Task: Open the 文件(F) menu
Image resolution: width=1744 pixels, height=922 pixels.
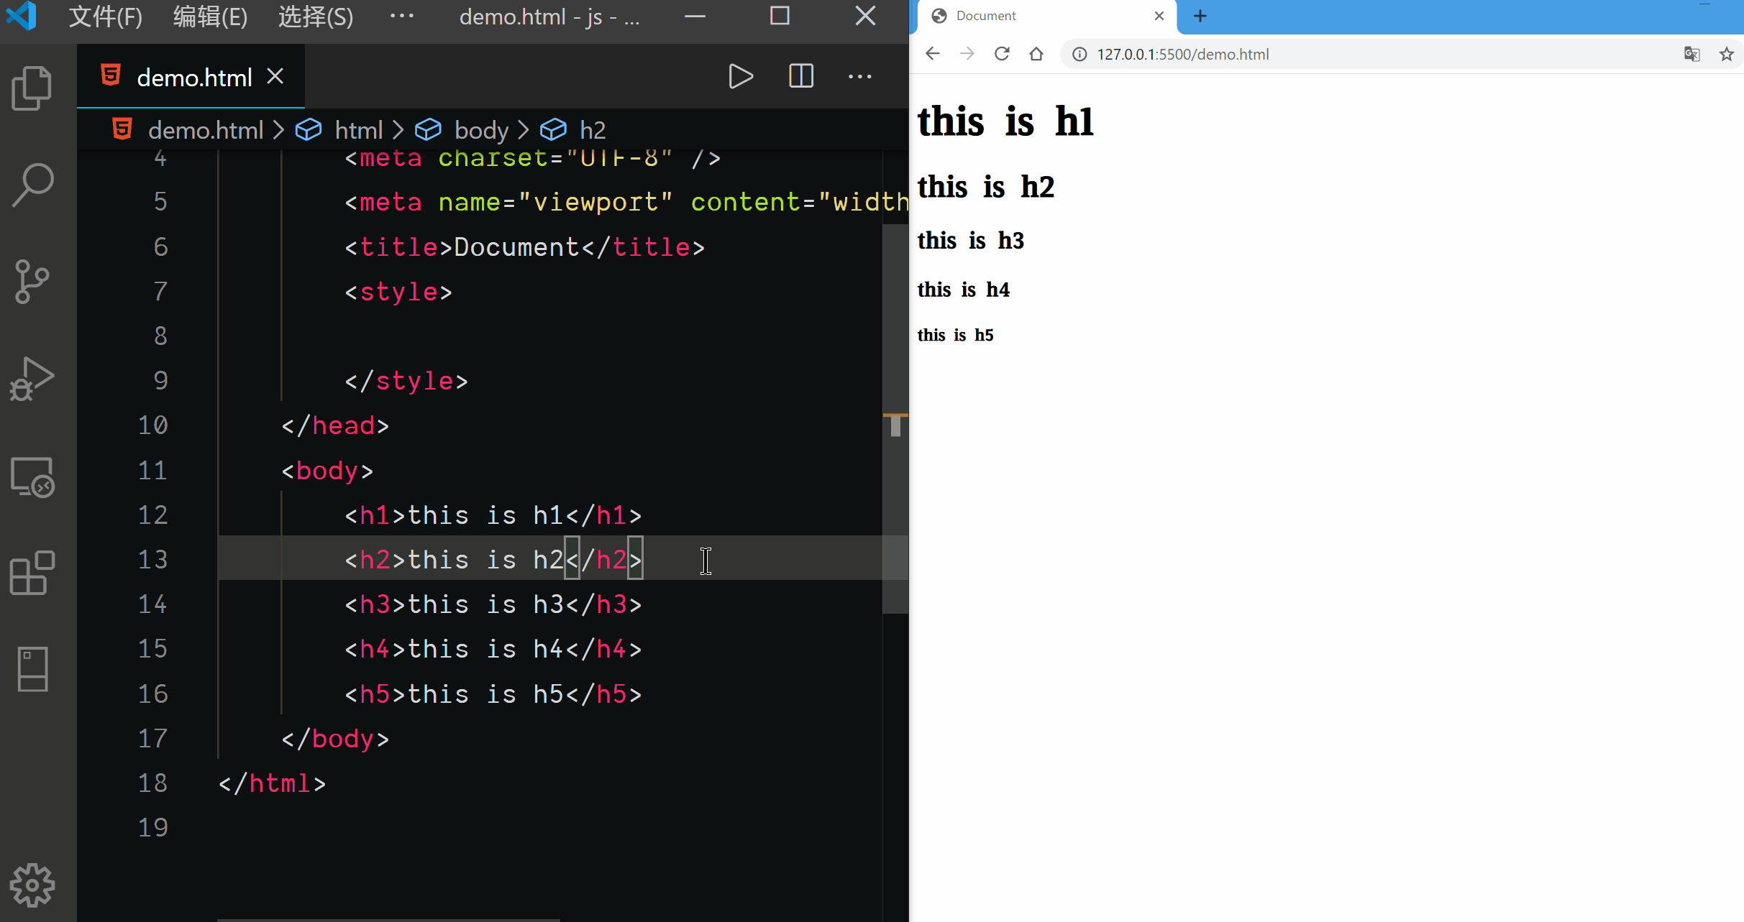Action: click(x=105, y=16)
